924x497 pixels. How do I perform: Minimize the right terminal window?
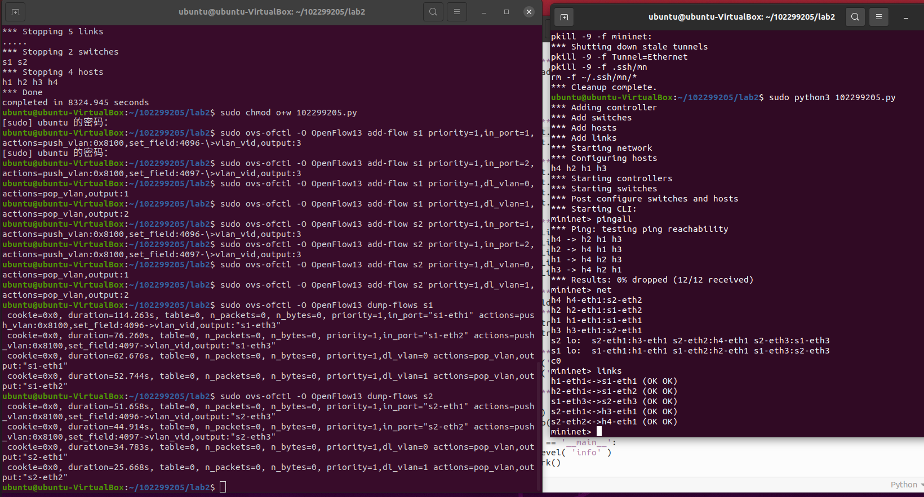coord(905,17)
